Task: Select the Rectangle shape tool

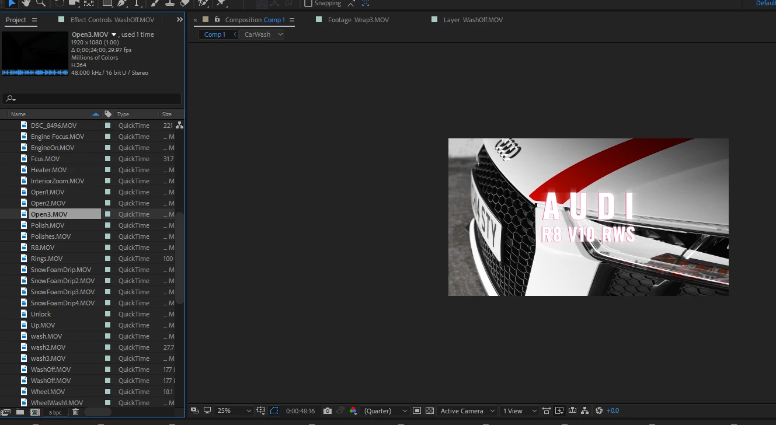Action: tap(107, 3)
